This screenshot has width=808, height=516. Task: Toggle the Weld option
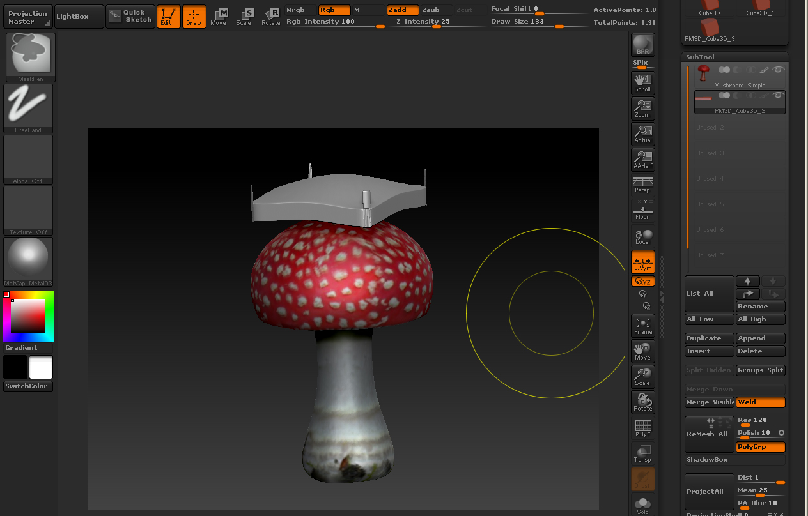761,402
